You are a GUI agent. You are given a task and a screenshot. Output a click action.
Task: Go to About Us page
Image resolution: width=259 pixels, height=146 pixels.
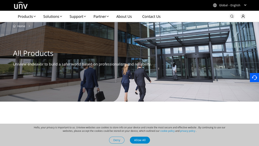click(124, 17)
